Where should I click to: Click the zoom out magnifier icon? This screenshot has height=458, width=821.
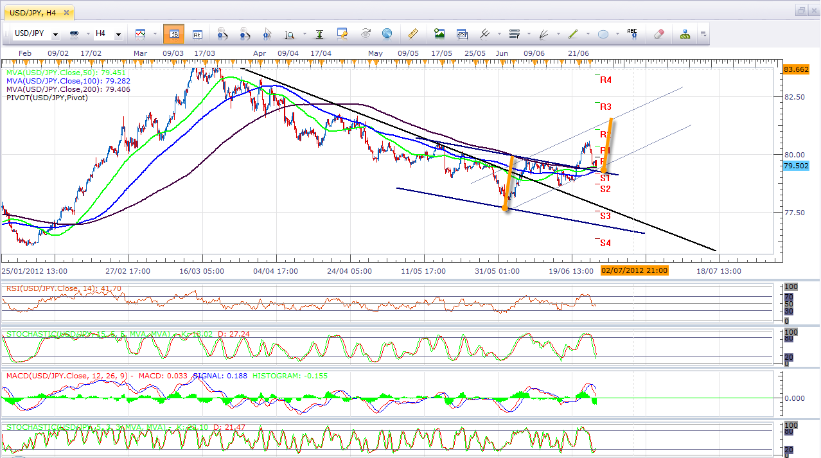(245, 33)
